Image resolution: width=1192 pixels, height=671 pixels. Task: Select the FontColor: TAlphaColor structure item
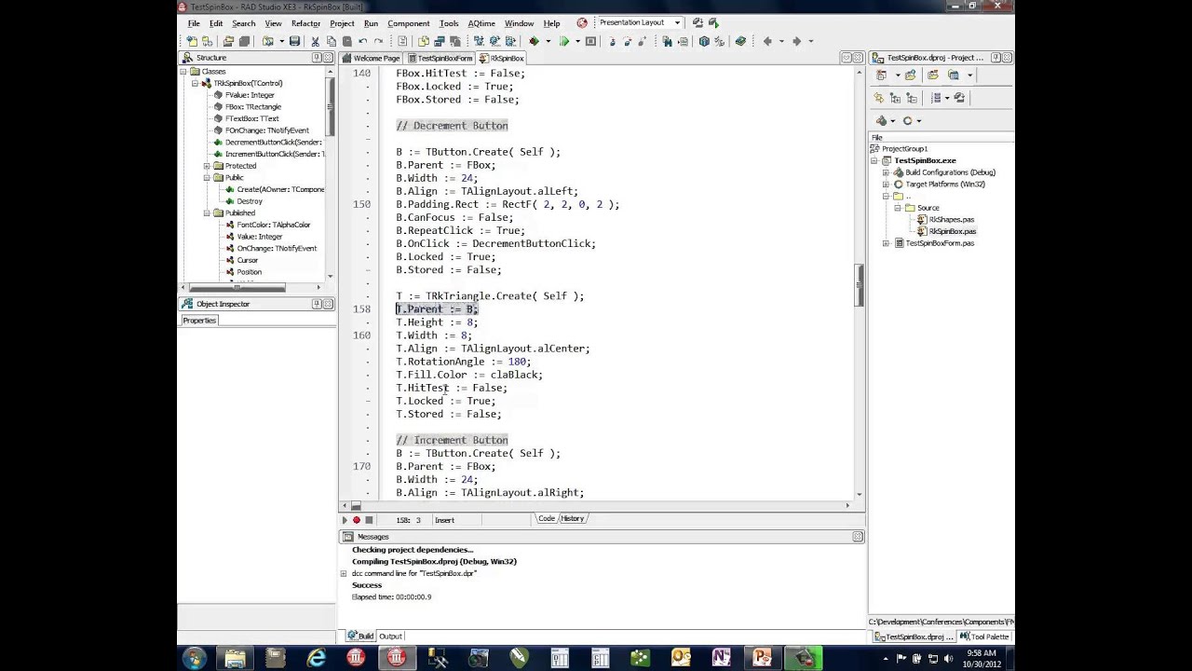point(274,225)
